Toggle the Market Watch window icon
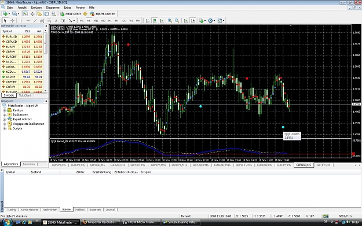Screen dimensions: 362x226 tap(25, 14)
